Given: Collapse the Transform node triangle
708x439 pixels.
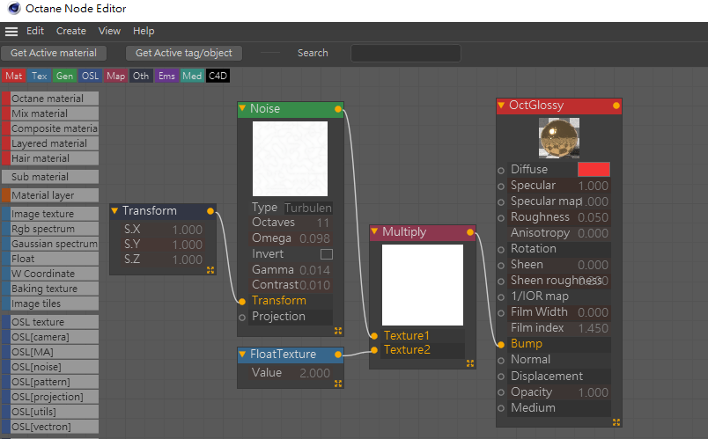Looking at the screenshot, I should click(114, 210).
